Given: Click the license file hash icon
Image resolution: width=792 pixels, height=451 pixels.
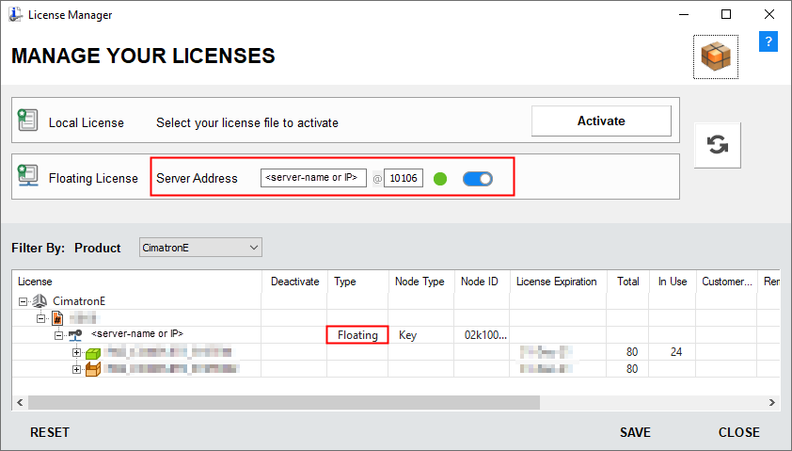Looking at the screenshot, I should coord(57,318).
